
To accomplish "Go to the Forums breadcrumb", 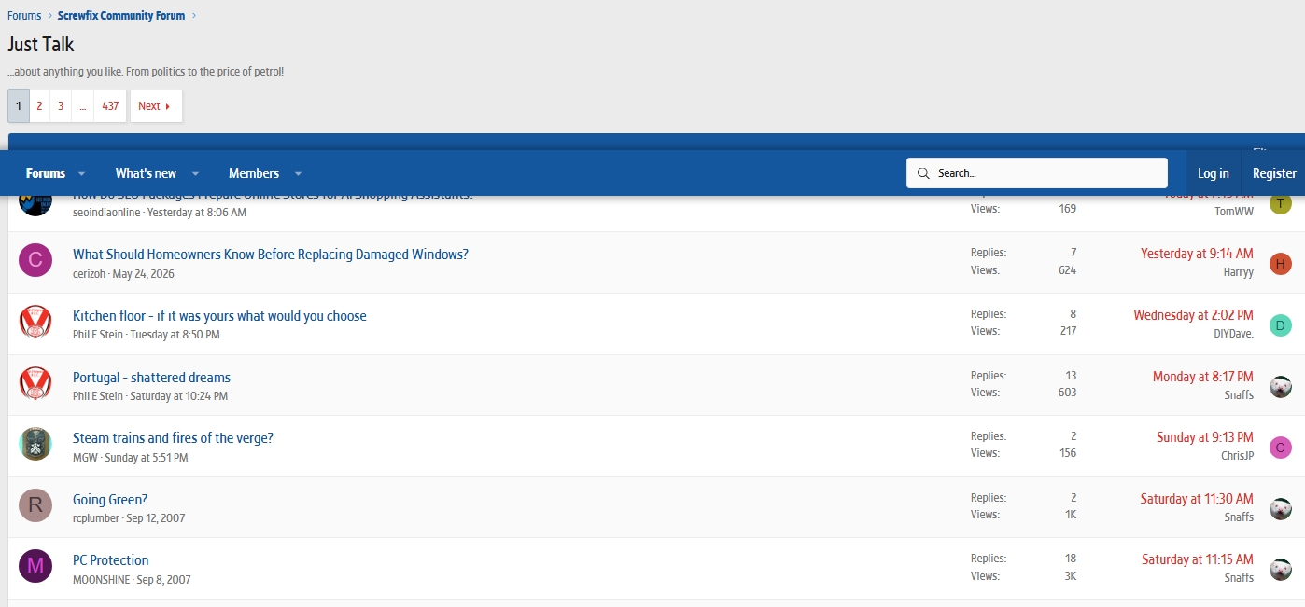I will 24,16.
